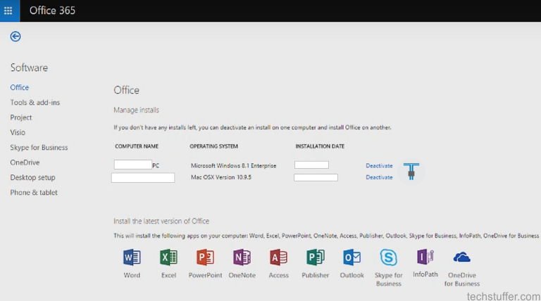Deactivate the Mac OSX 10.9.5 install
541x301 pixels.
tap(379, 177)
